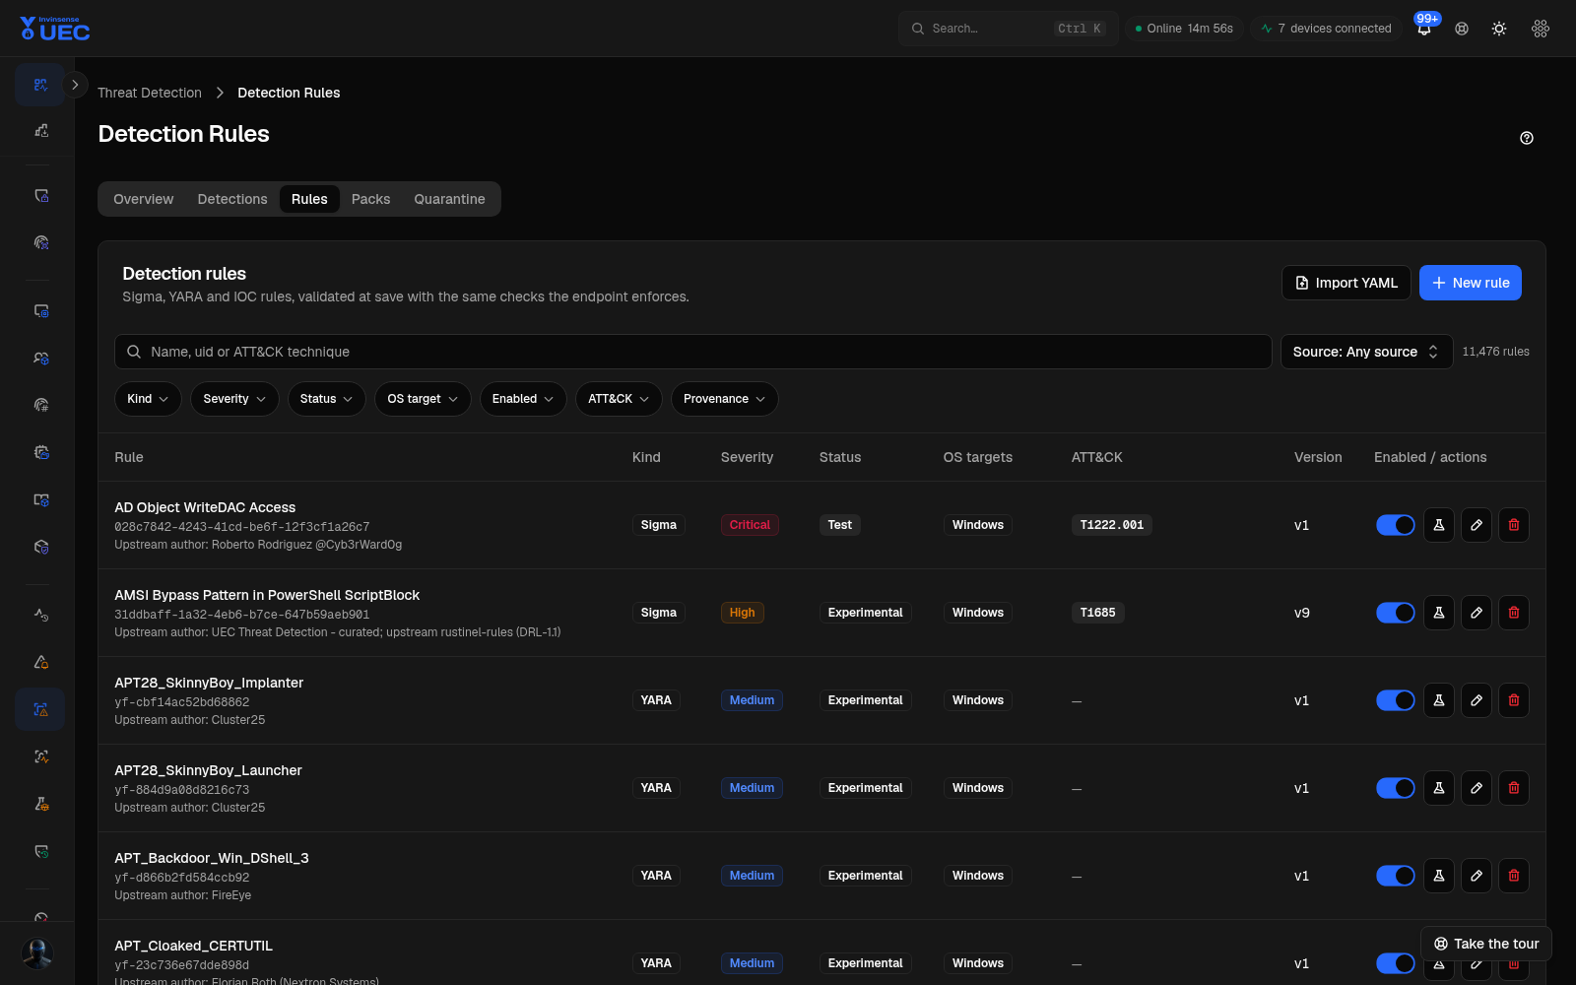Edit the APT28_SkinnyBoy_Launcher rule

tap(1477, 788)
